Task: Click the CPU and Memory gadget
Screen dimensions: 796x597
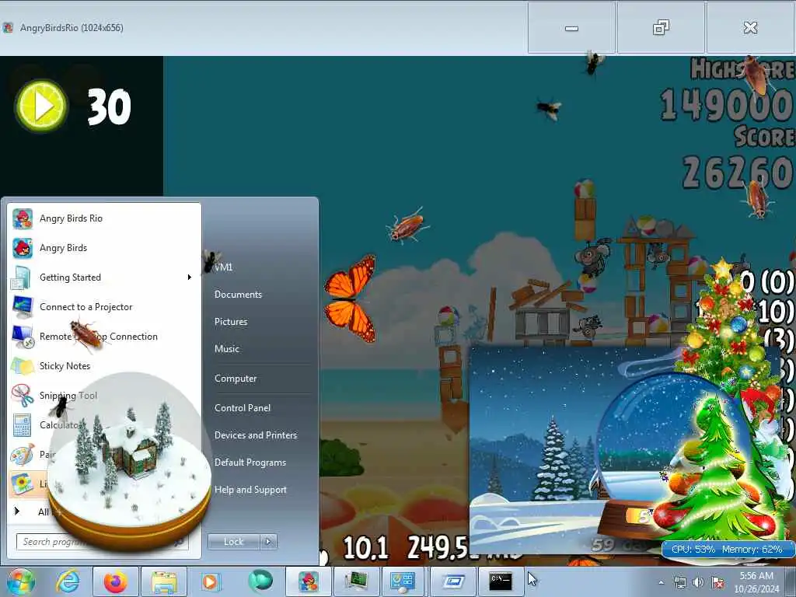Action: [727, 550]
